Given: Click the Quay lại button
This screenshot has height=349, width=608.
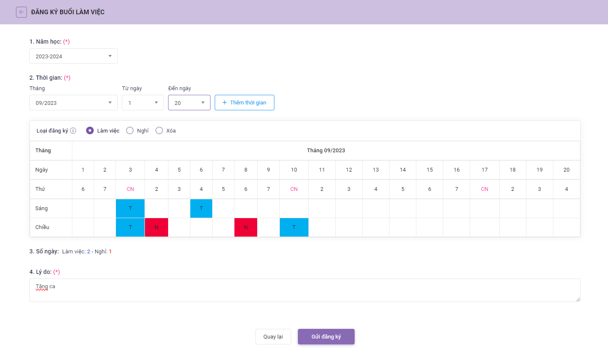Looking at the screenshot, I should (x=273, y=336).
